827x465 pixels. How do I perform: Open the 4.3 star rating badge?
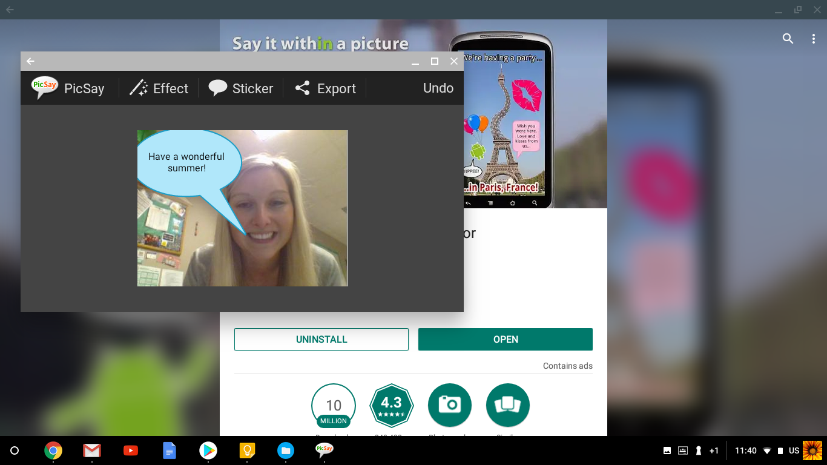pos(392,406)
